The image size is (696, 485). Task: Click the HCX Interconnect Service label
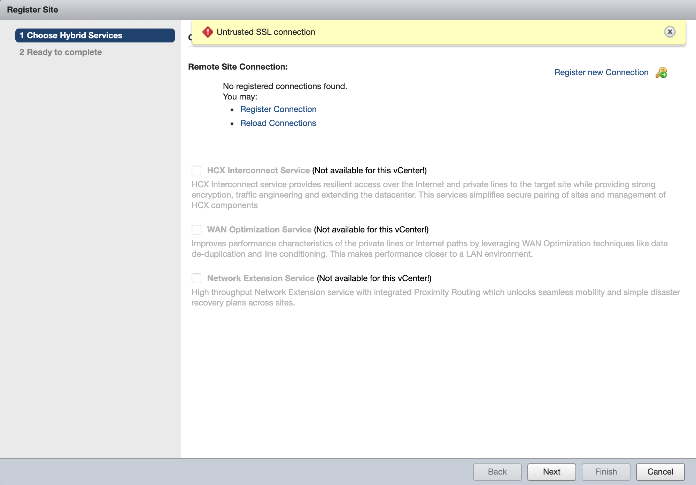[258, 170]
